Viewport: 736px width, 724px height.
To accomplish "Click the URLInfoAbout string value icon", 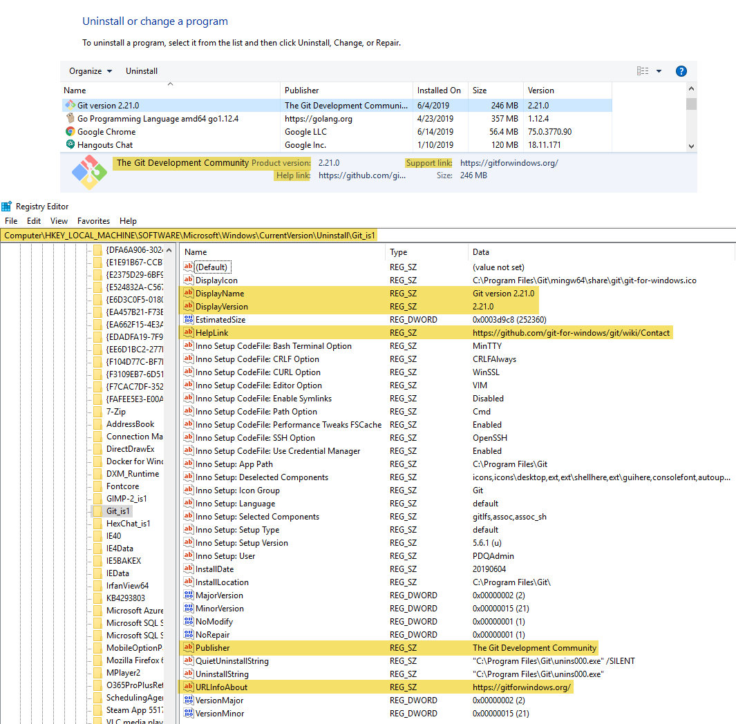I will (x=188, y=687).
